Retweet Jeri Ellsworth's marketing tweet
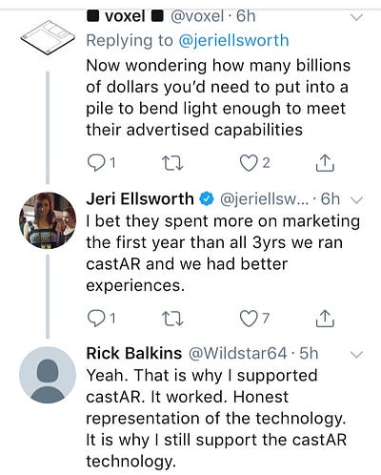The width and height of the screenshot is (381, 475). point(172,319)
